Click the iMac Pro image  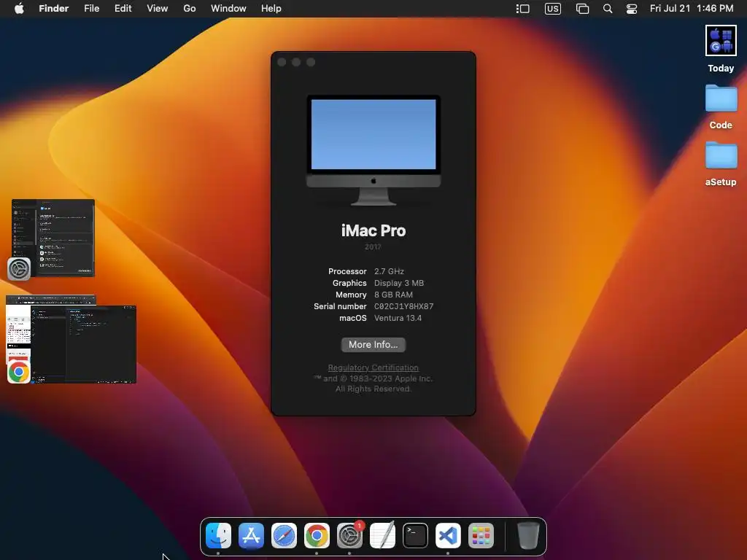tap(373, 150)
